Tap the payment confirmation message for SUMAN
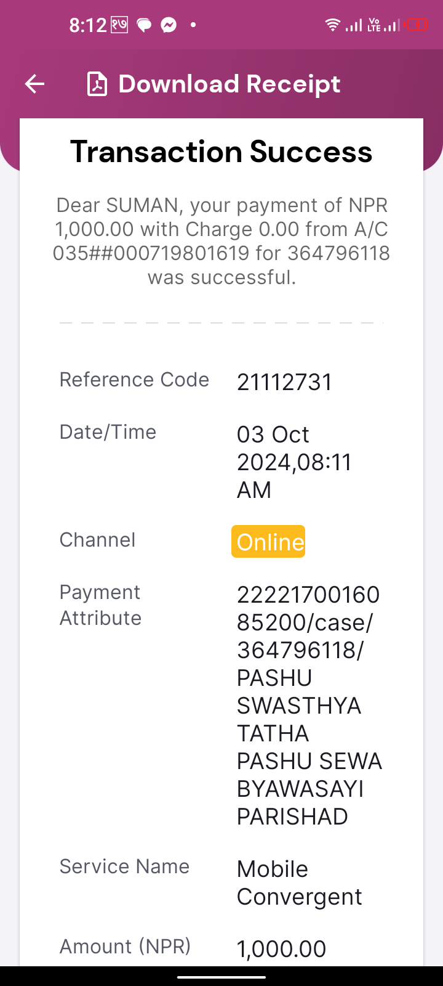 (x=221, y=241)
